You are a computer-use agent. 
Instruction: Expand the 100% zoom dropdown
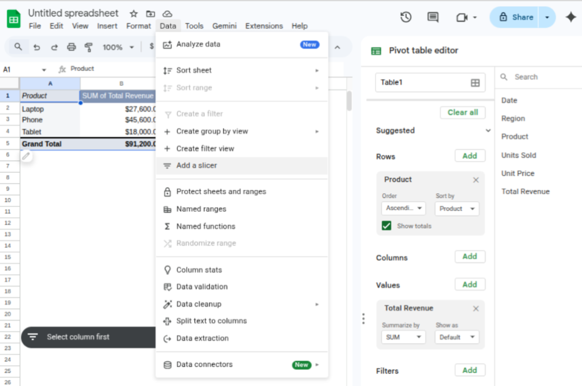(x=118, y=47)
